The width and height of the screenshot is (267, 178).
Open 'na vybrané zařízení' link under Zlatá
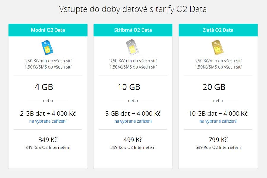[x=218, y=121]
